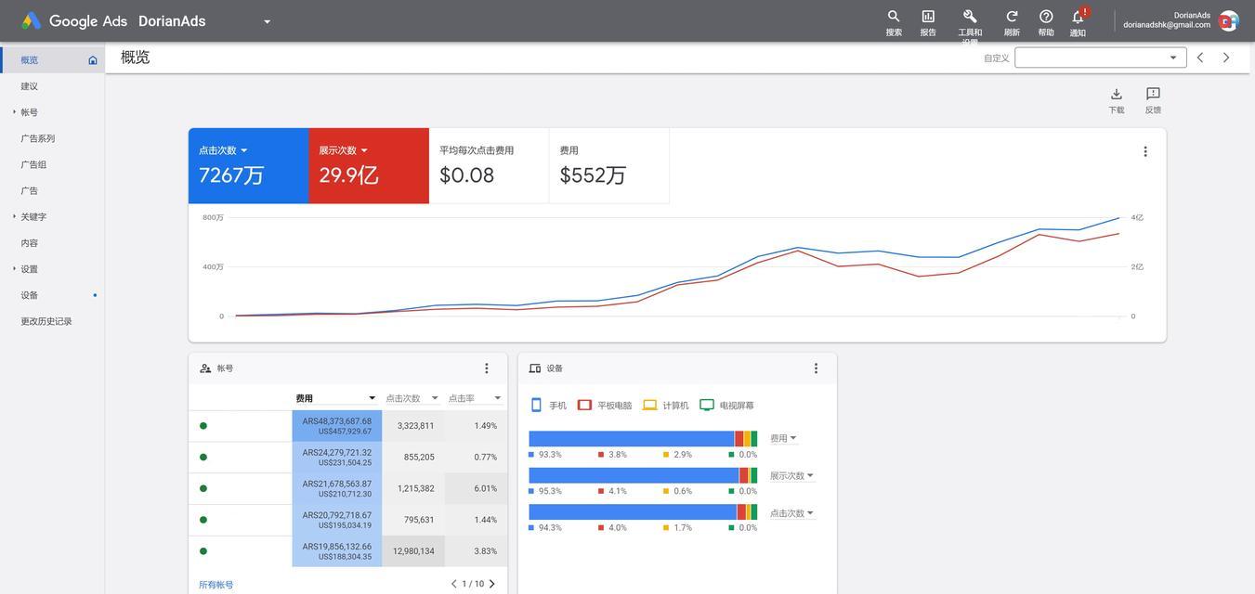The image size is (1255, 594).
Task: Click the 手机 phone legend icon
Action: click(x=536, y=405)
